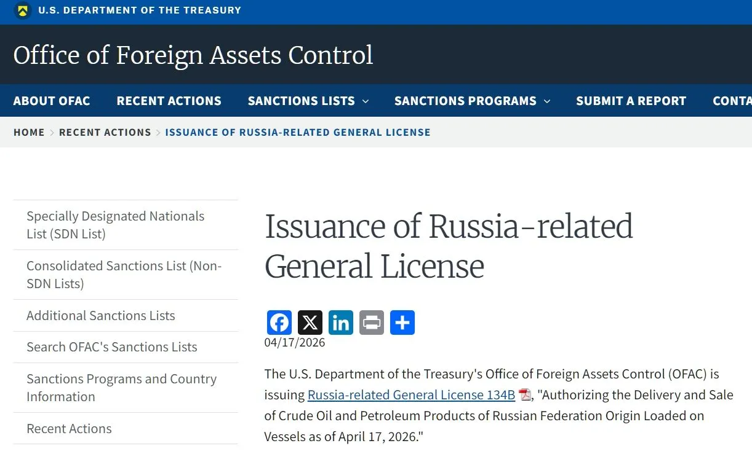Click the Treasury seal emblem in the header
This screenshot has height=454, width=752.
[23, 10]
